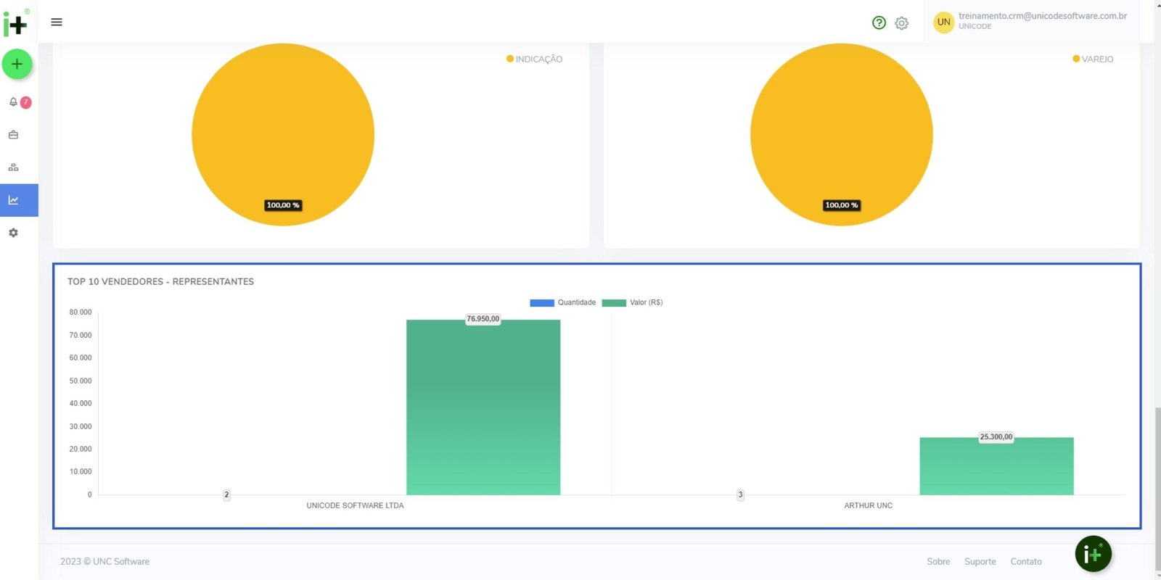Open the organization hierarchy sidebar icon
This screenshot has width=1161, height=580.
[13, 167]
